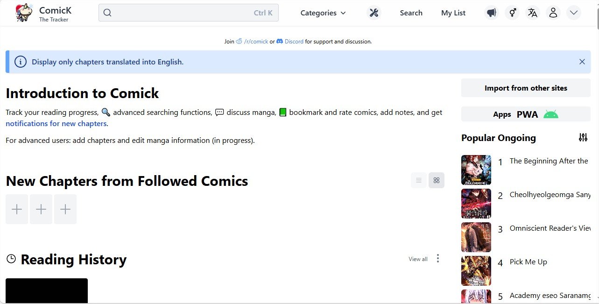599x304 pixels.
Task: Go to the Search menu item
Action: pyautogui.click(x=411, y=13)
